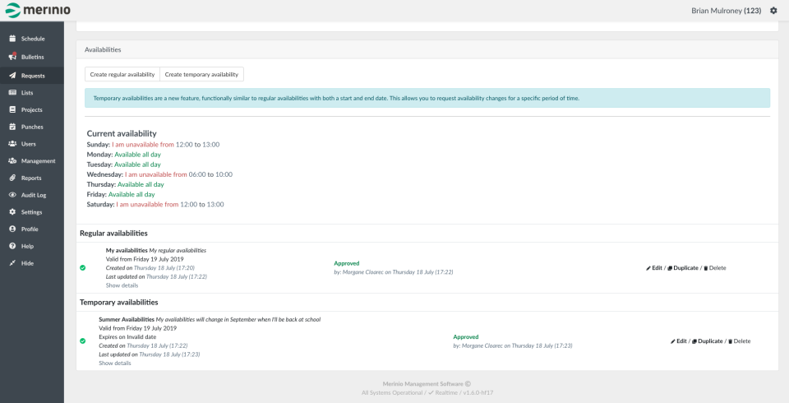Go to Projects in the sidebar

[x=31, y=109]
